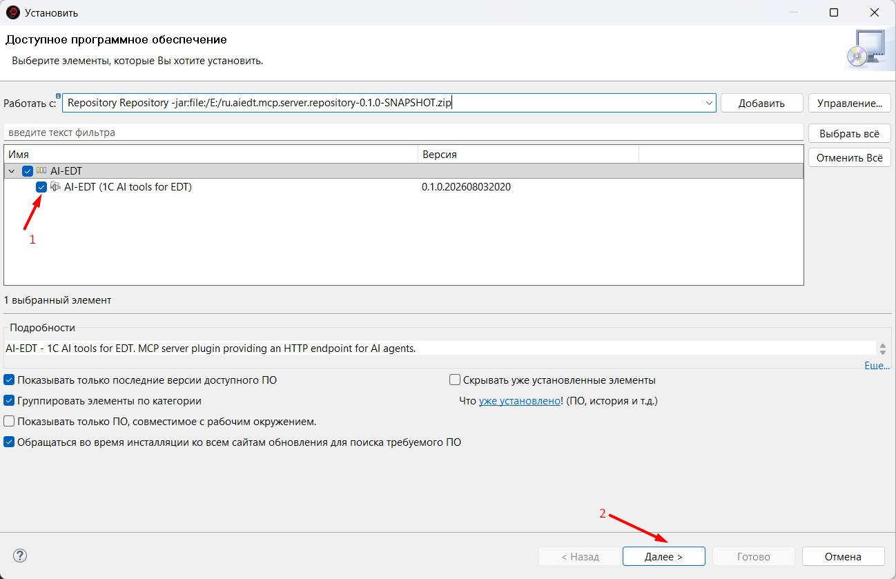Select the 'AI-EDT' category row

click(x=404, y=170)
